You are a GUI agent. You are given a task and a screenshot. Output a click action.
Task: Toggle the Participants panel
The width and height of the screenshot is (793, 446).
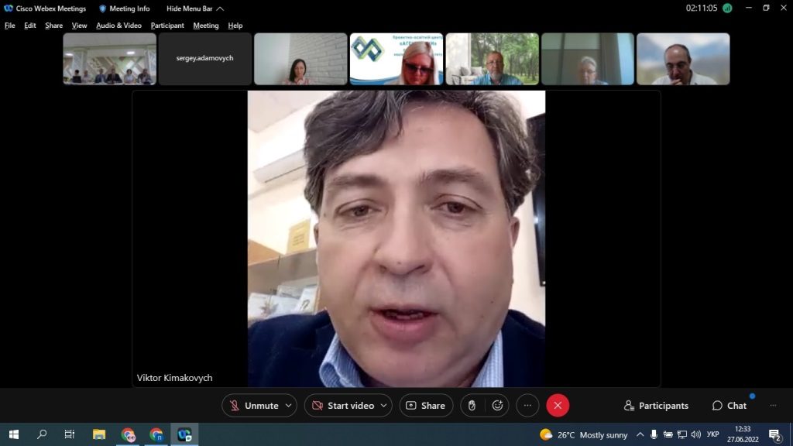(656, 406)
